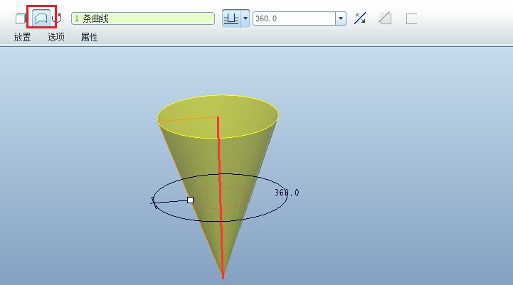Open the angle value dropdown list
Image resolution: width=513 pixels, height=285 pixels.
(x=341, y=18)
